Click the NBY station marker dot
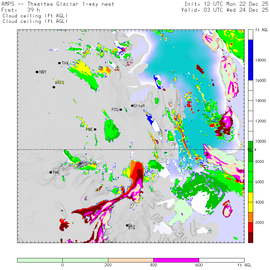The height and width of the screenshot is (270, 270). point(37,72)
